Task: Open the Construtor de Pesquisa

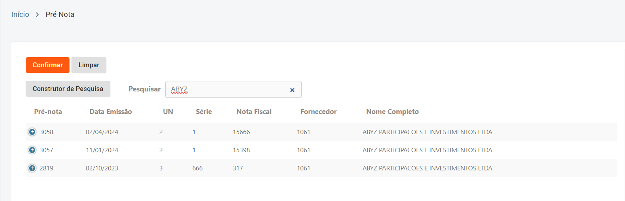Action: point(68,89)
